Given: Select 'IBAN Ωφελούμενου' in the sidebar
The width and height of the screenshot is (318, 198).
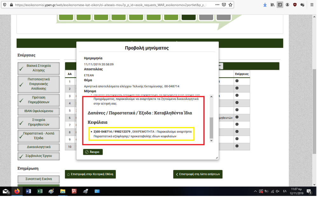Looking at the screenshot, I should (x=38, y=111).
